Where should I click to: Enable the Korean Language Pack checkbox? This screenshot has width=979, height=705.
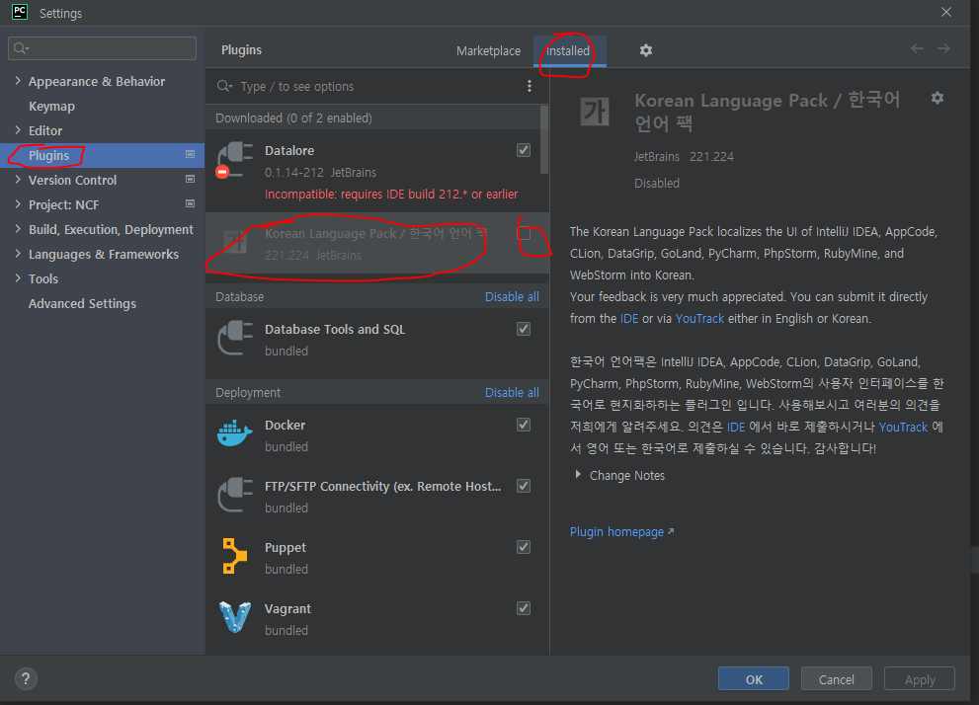pyautogui.click(x=524, y=233)
